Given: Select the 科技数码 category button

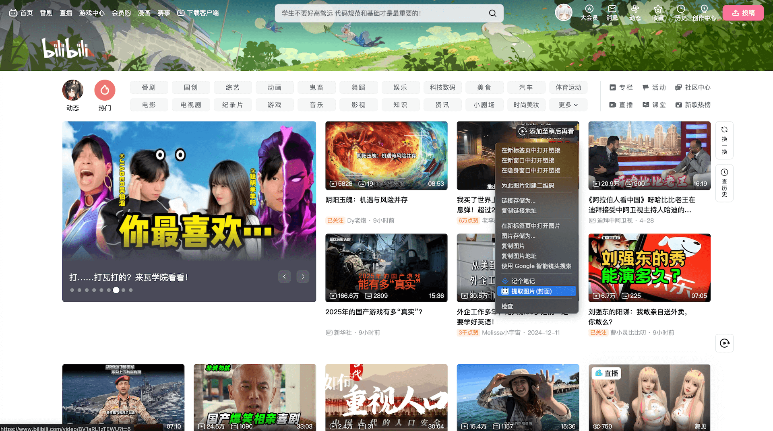Looking at the screenshot, I should (x=442, y=87).
